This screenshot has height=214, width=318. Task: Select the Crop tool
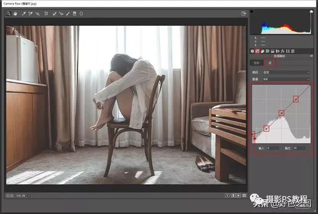click(46, 14)
